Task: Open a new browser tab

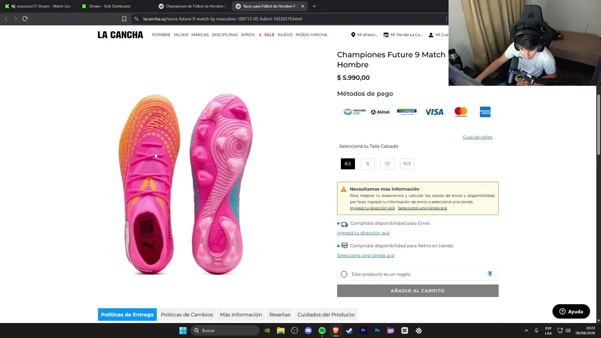Action: (x=314, y=6)
